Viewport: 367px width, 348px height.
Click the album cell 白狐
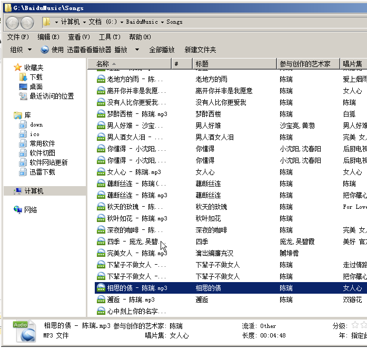[x=349, y=114]
